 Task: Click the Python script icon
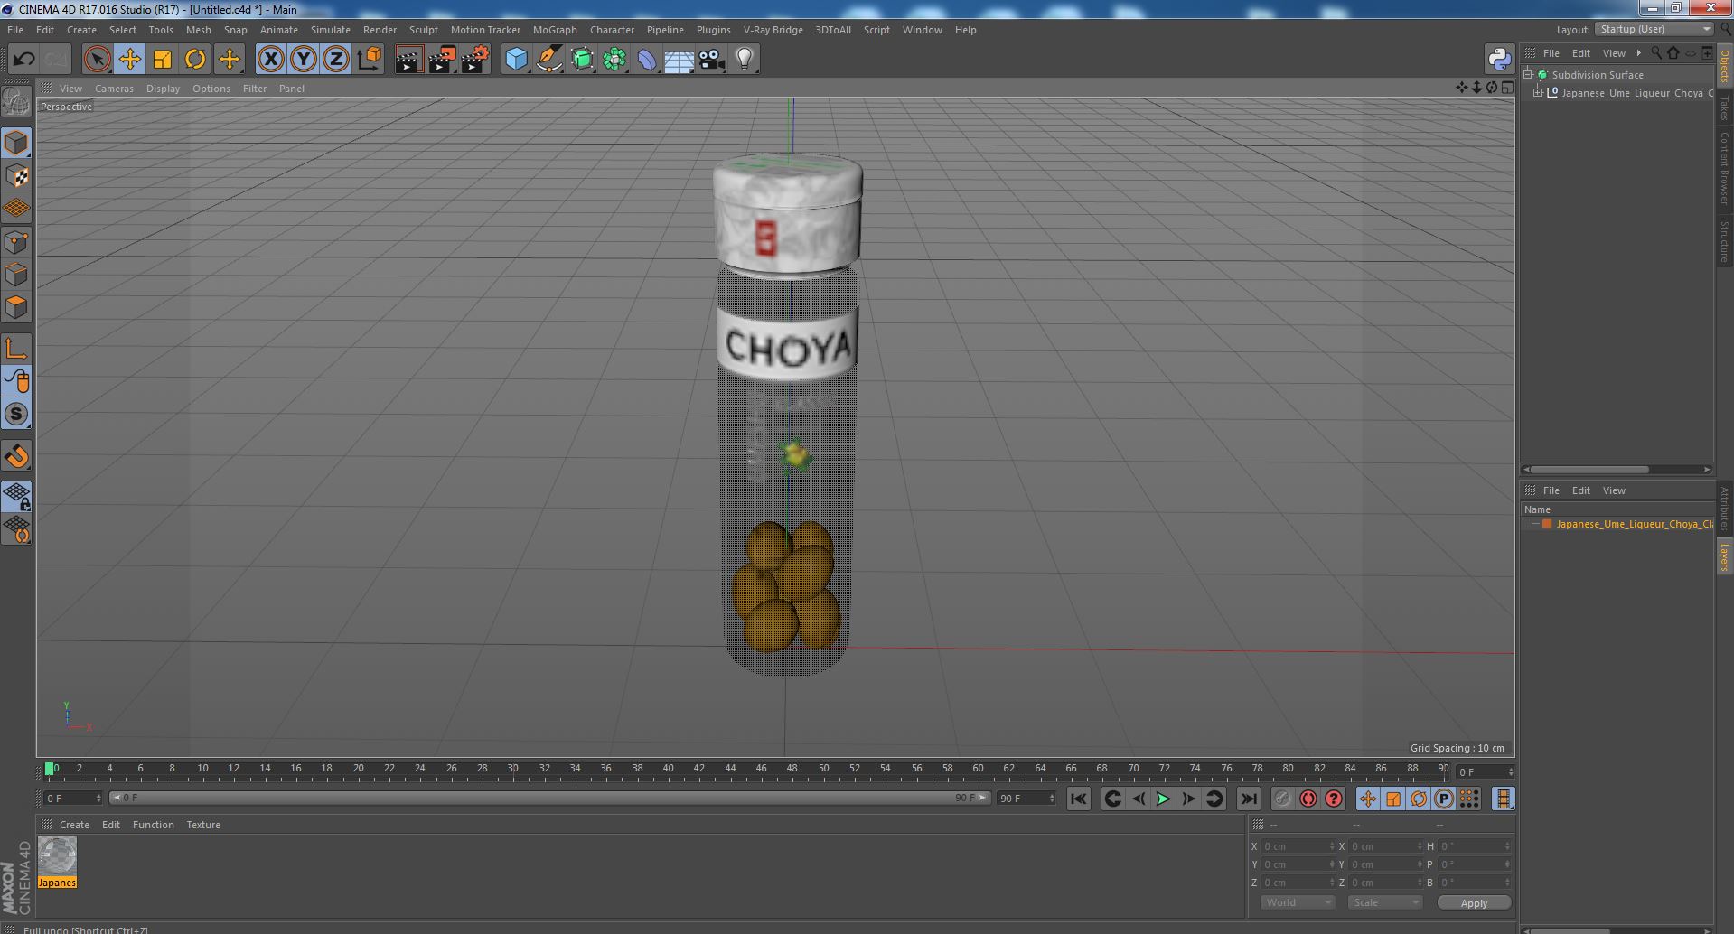click(1499, 60)
